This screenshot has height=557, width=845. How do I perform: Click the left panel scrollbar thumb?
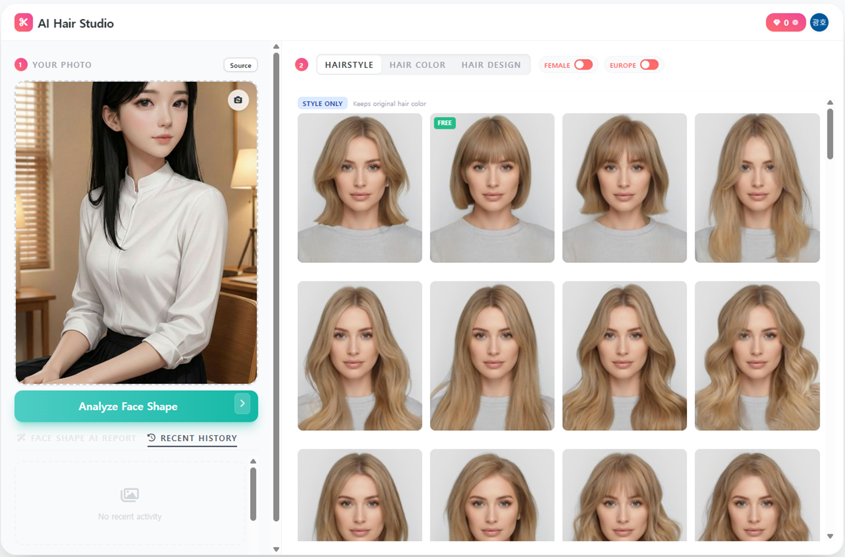point(276,287)
